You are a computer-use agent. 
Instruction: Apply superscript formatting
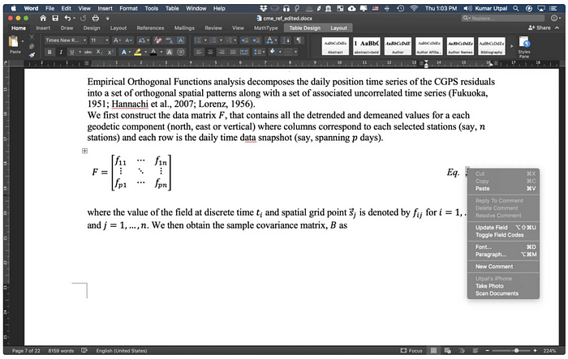(110, 52)
